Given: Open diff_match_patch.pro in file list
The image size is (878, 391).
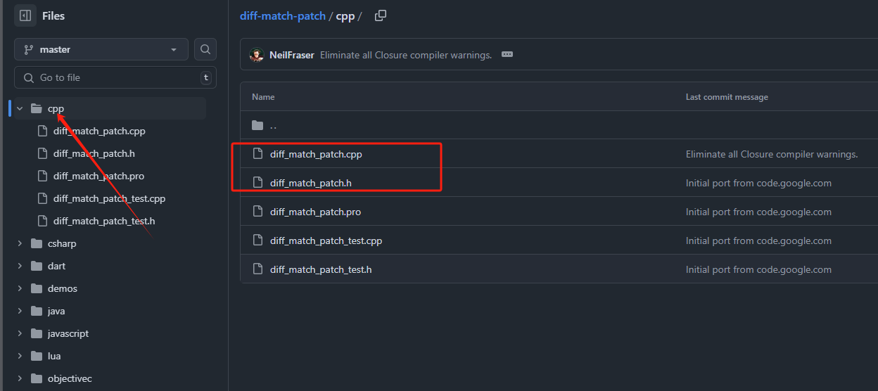Looking at the screenshot, I should click(x=315, y=212).
